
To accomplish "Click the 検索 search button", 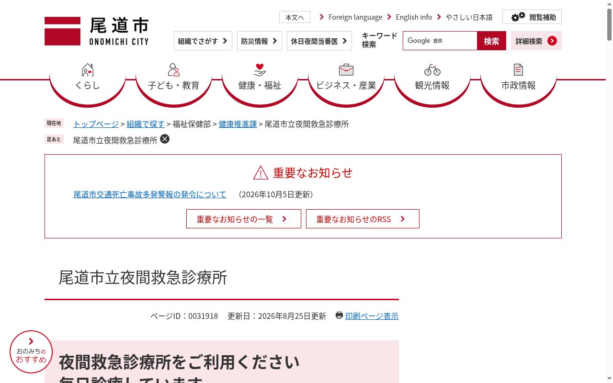I will (x=491, y=41).
